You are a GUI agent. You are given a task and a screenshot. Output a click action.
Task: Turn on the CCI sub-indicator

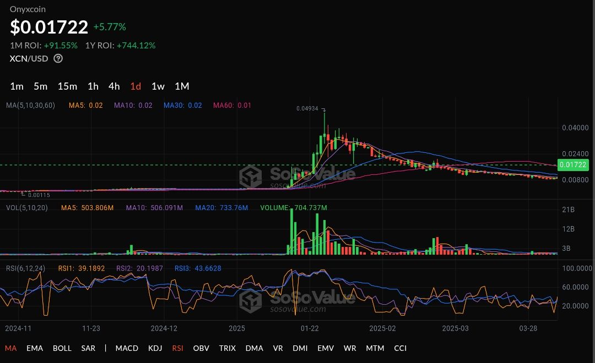[x=401, y=348]
